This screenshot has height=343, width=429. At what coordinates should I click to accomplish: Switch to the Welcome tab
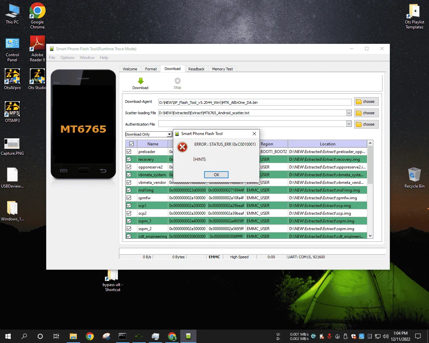click(x=130, y=69)
